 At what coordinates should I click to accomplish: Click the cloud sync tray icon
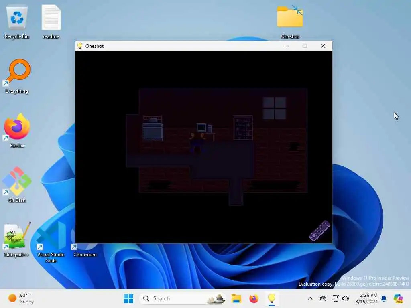(x=323, y=298)
